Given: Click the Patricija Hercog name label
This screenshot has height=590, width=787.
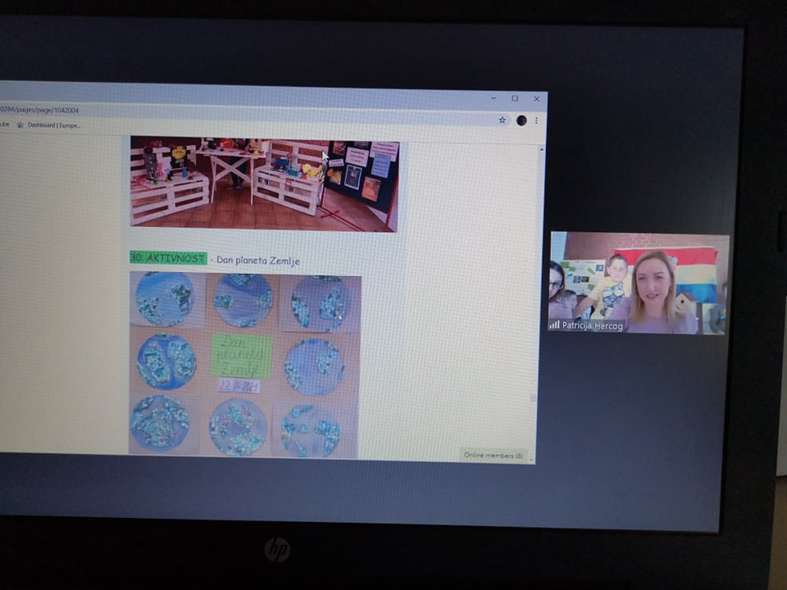Looking at the screenshot, I should pyautogui.click(x=592, y=325).
